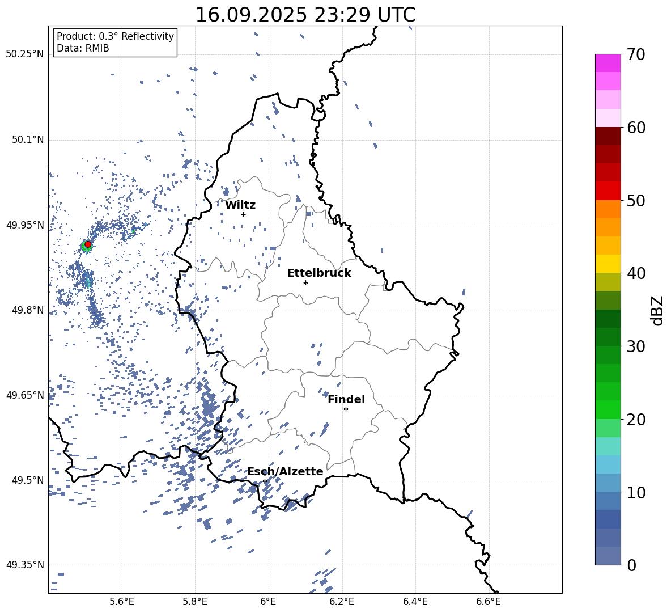Viewport: 671px width, 613px height.
Task: Click the Esch/Alzette station cross marker
Action: coord(265,481)
